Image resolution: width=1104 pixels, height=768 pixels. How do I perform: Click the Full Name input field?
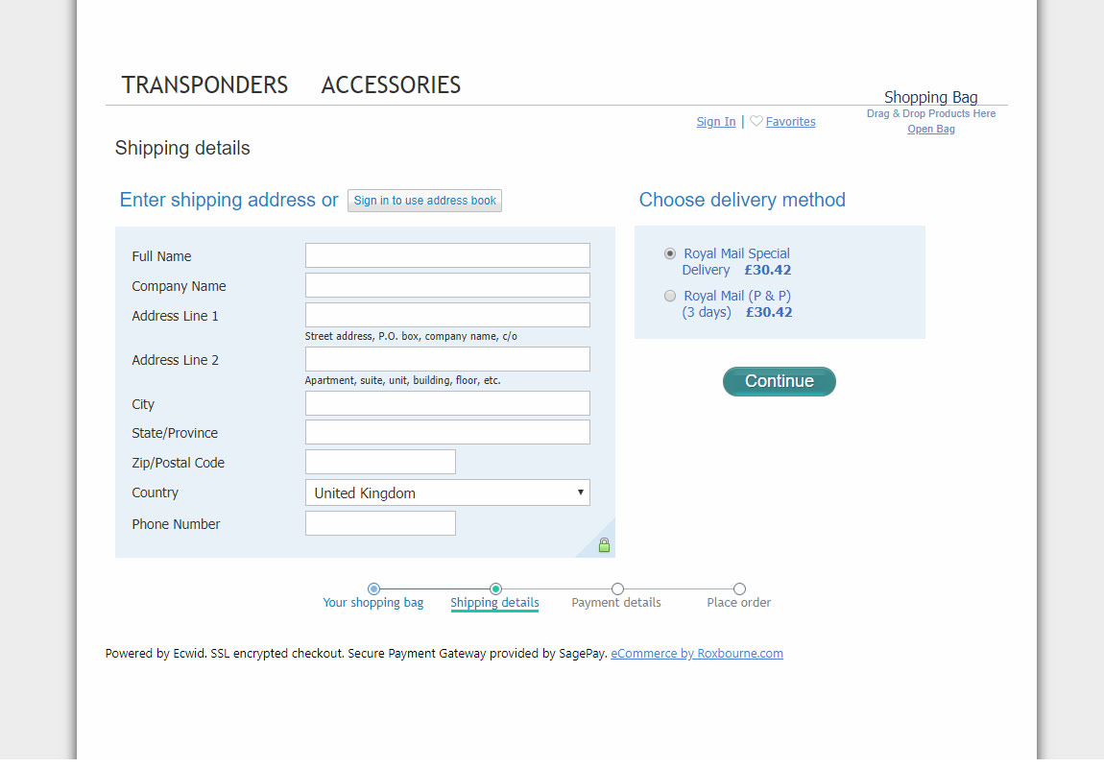click(447, 255)
